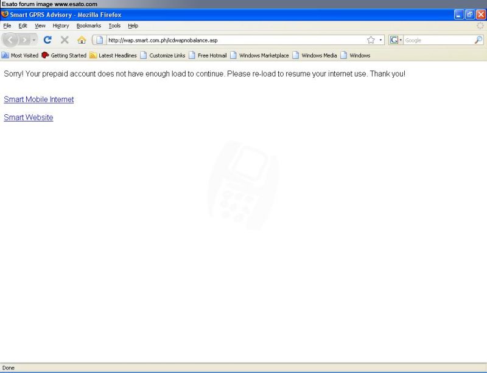Image resolution: width=487 pixels, height=373 pixels.
Task: Stop loading with the X toolbar button
Action: coord(65,39)
